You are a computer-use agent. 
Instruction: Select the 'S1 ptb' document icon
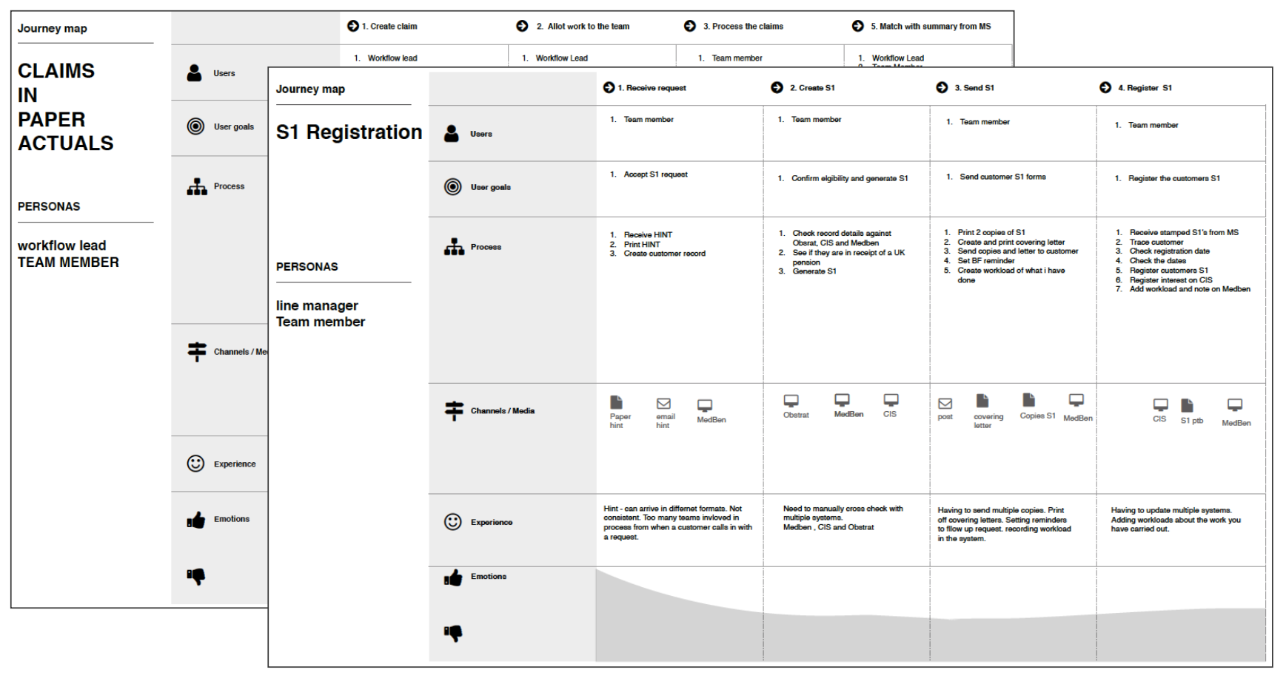coord(1187,405)
